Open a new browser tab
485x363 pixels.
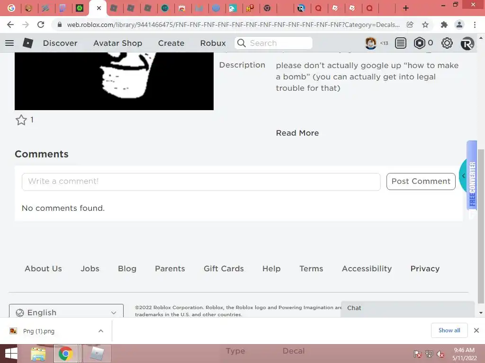(406, 8)
